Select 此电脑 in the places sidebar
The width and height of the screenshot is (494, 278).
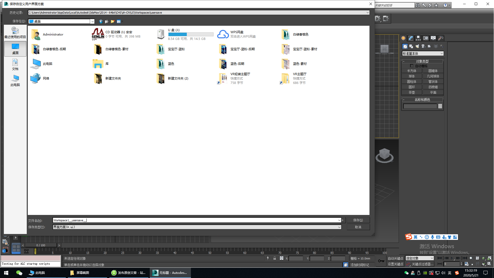(15, 81)
